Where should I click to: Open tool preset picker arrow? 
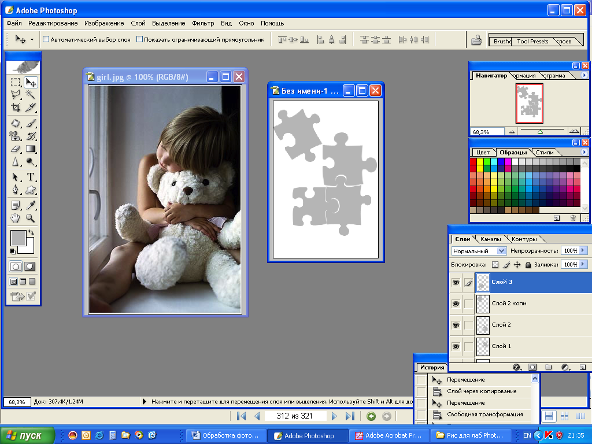pyautogui.click(x=32, y=39)
